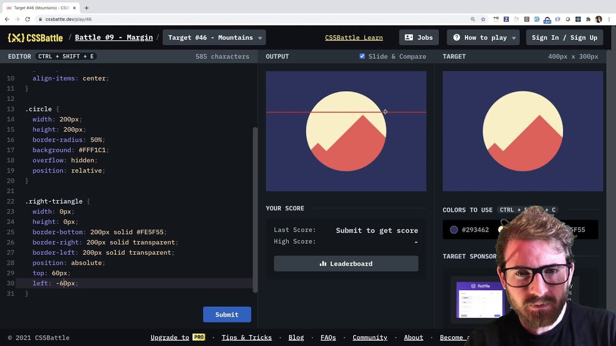Open the About footer link
This screenshot has height=346, width=616.
(413, 337)
